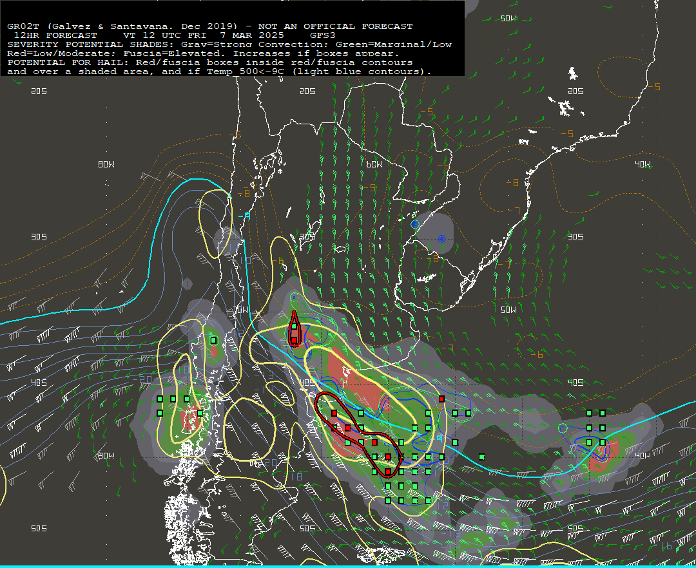Select the "Temp 500<-9C (light blue contours)" note
This screenshot has width=696, height=568.
(x=319, y=71)
